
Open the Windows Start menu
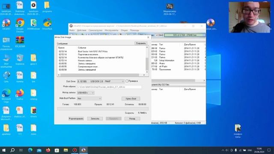coord(4,150)
